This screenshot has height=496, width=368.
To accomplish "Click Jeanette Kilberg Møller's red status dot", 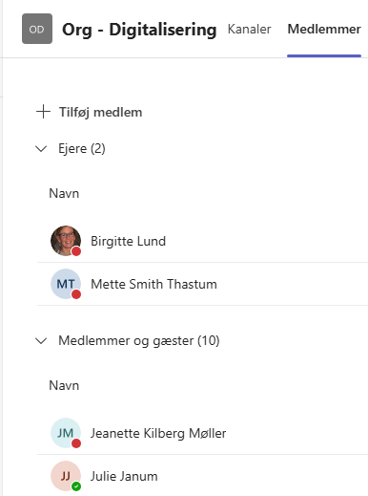I will (x=76, y=443).
